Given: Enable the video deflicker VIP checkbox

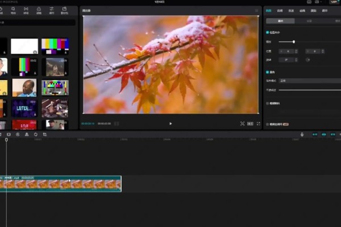Looking at the screenshot, I should pyautogui.click(x=267, y=124).
